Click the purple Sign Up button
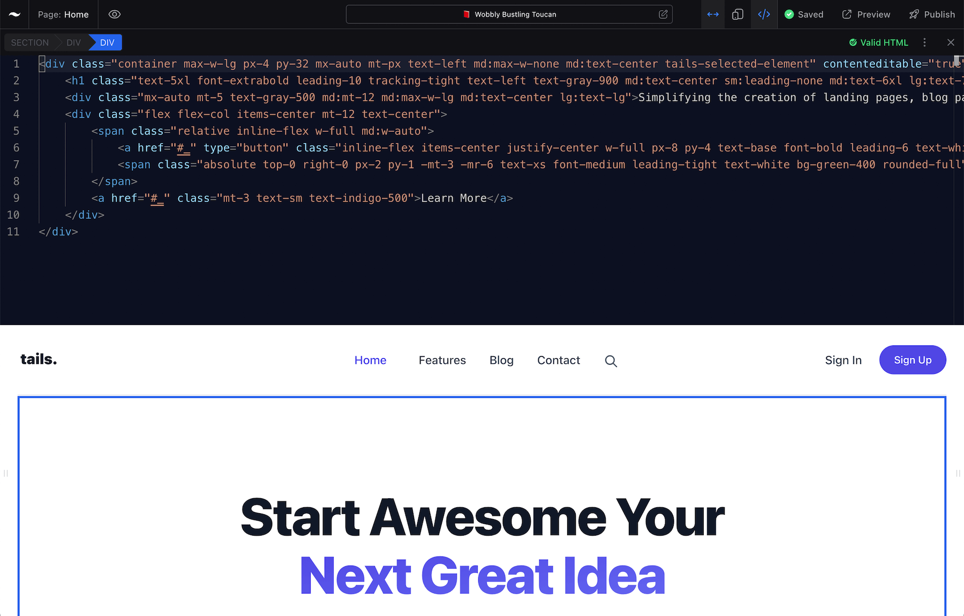Image resolution: width=964 pixels, height=616 pixels. click(x=913, y=360)
